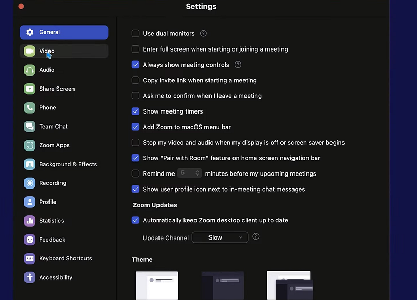Click the Share Screen sidebar icon
417x300 pixels.
pyautogui.click(x=30, y=89)
